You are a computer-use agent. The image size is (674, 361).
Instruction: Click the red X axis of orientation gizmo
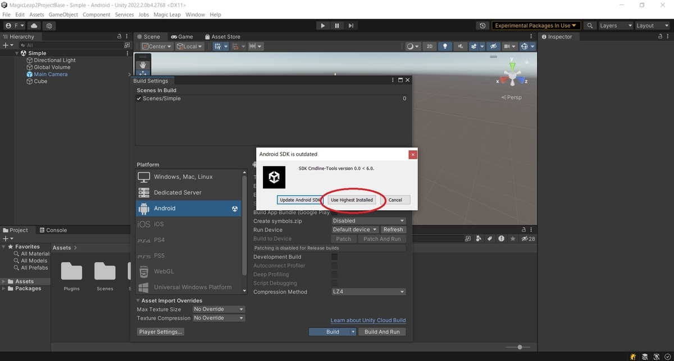point(503,80)
